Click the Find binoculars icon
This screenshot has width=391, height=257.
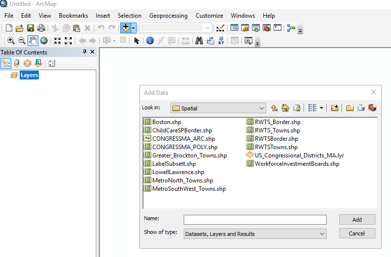pos(199,40)
